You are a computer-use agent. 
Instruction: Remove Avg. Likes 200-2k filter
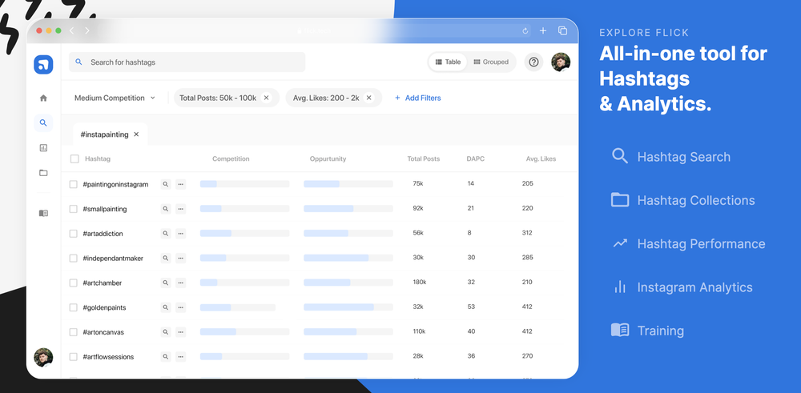tap(368, 98)
